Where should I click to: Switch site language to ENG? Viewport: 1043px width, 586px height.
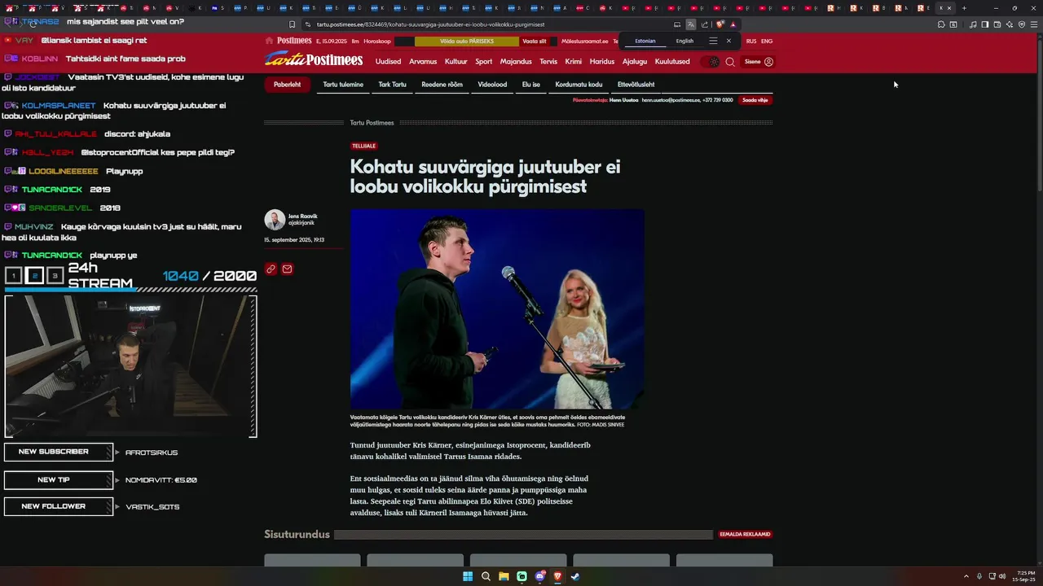(767, 41)
